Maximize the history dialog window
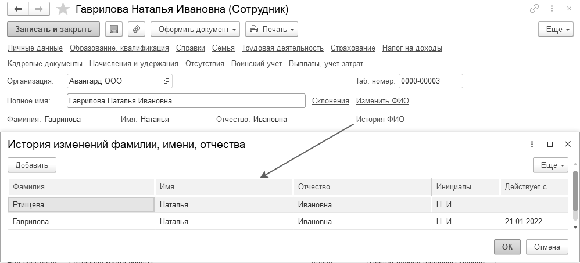The image size is (580, 263). [x=550, y=145]
